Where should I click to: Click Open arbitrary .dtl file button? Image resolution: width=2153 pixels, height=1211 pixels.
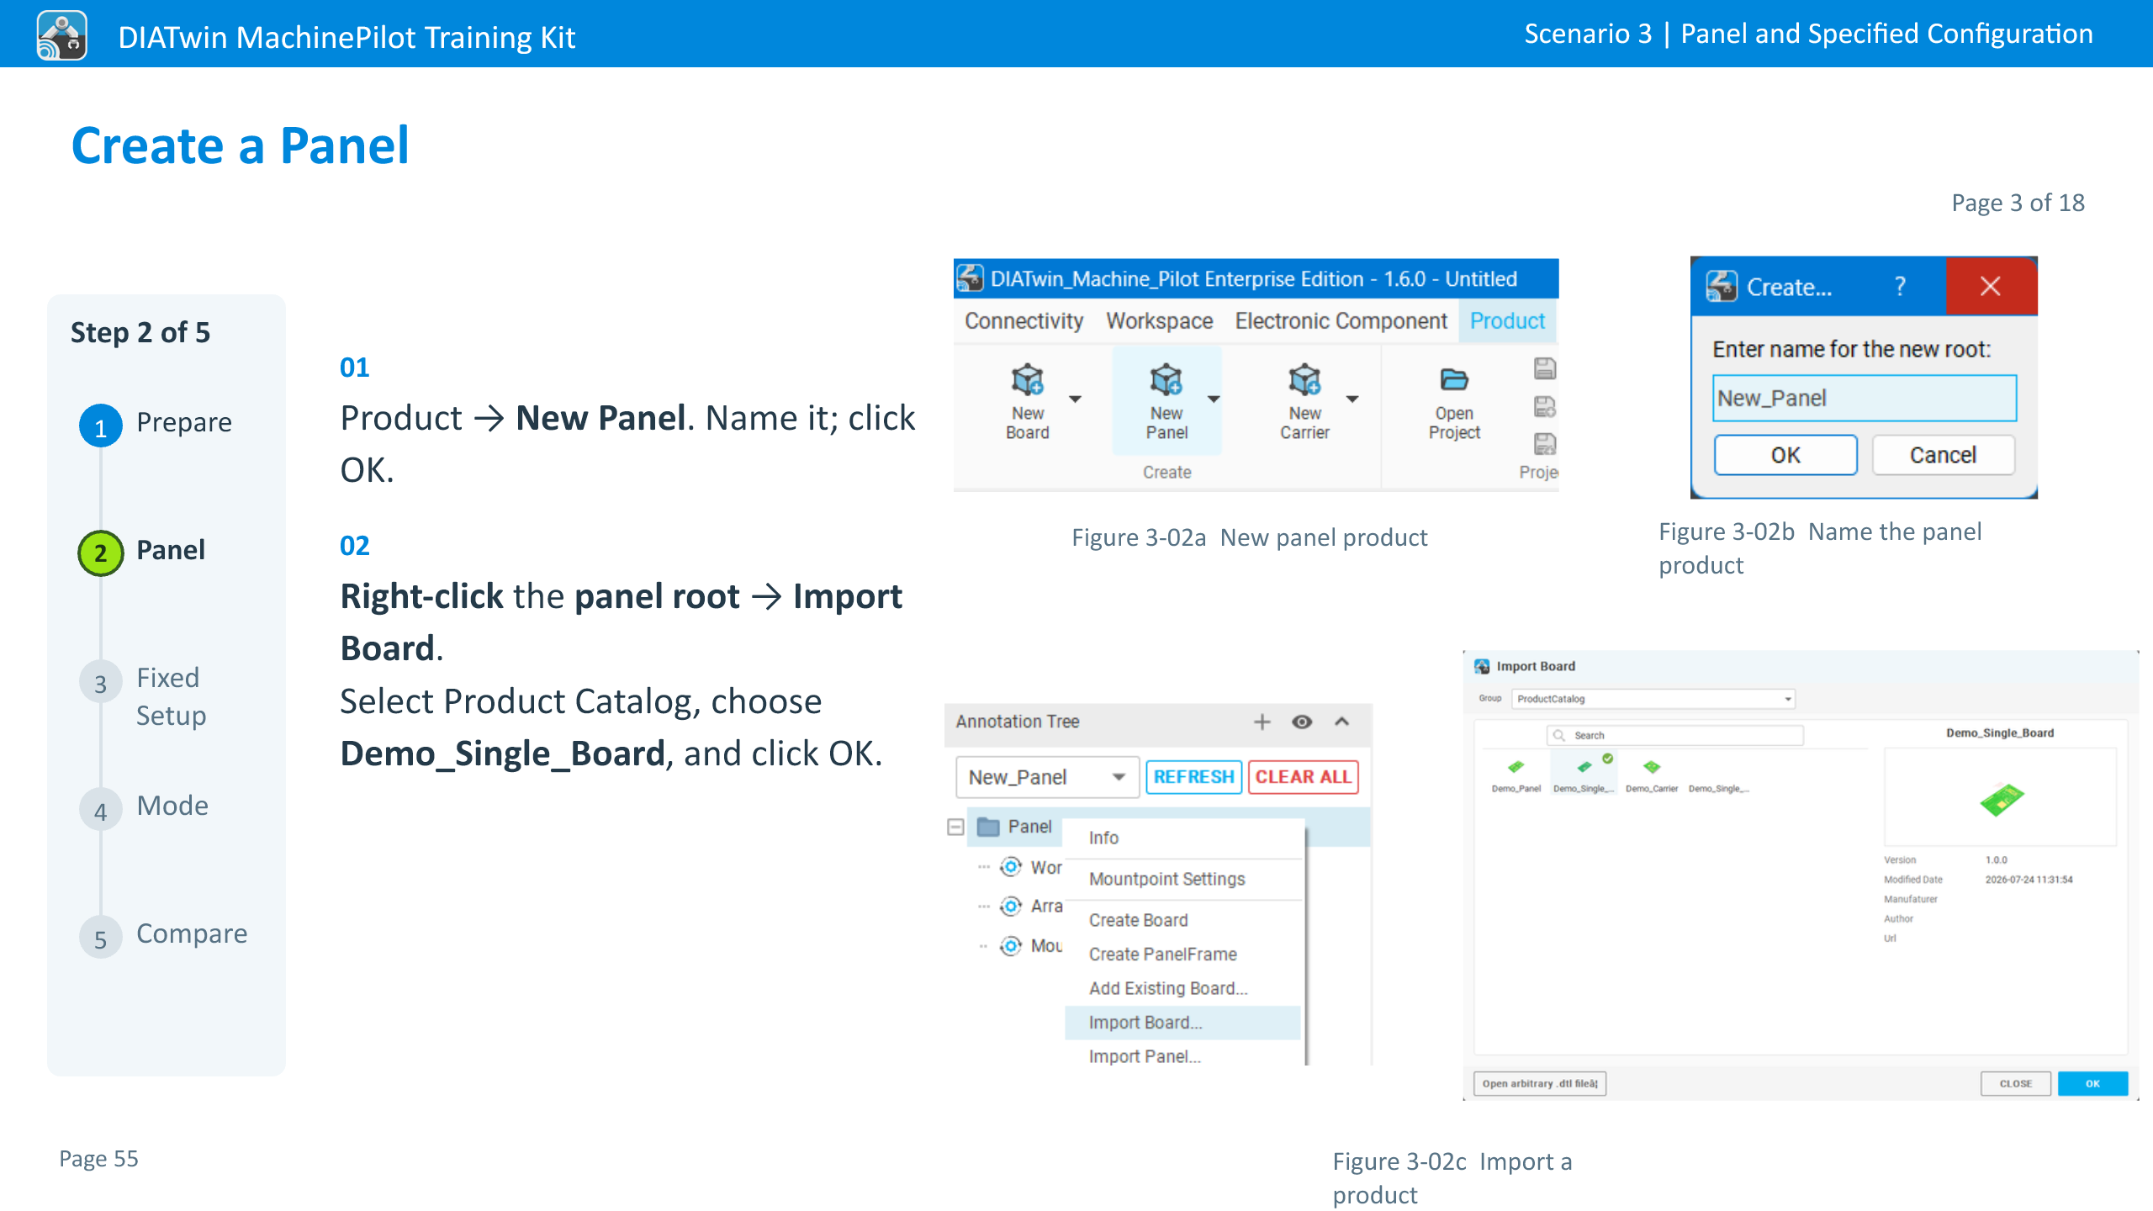click(1540, 1084)
